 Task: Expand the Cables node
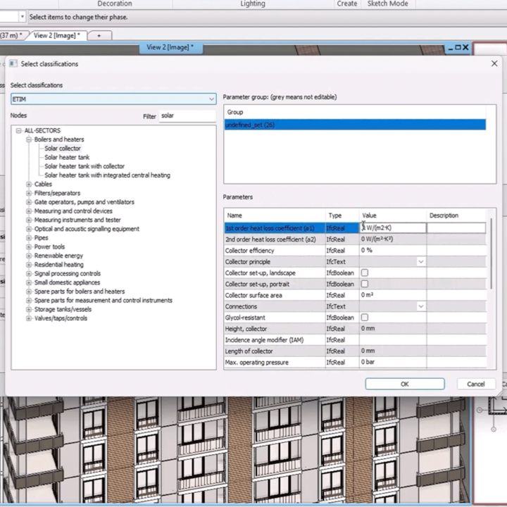(29, 184)
